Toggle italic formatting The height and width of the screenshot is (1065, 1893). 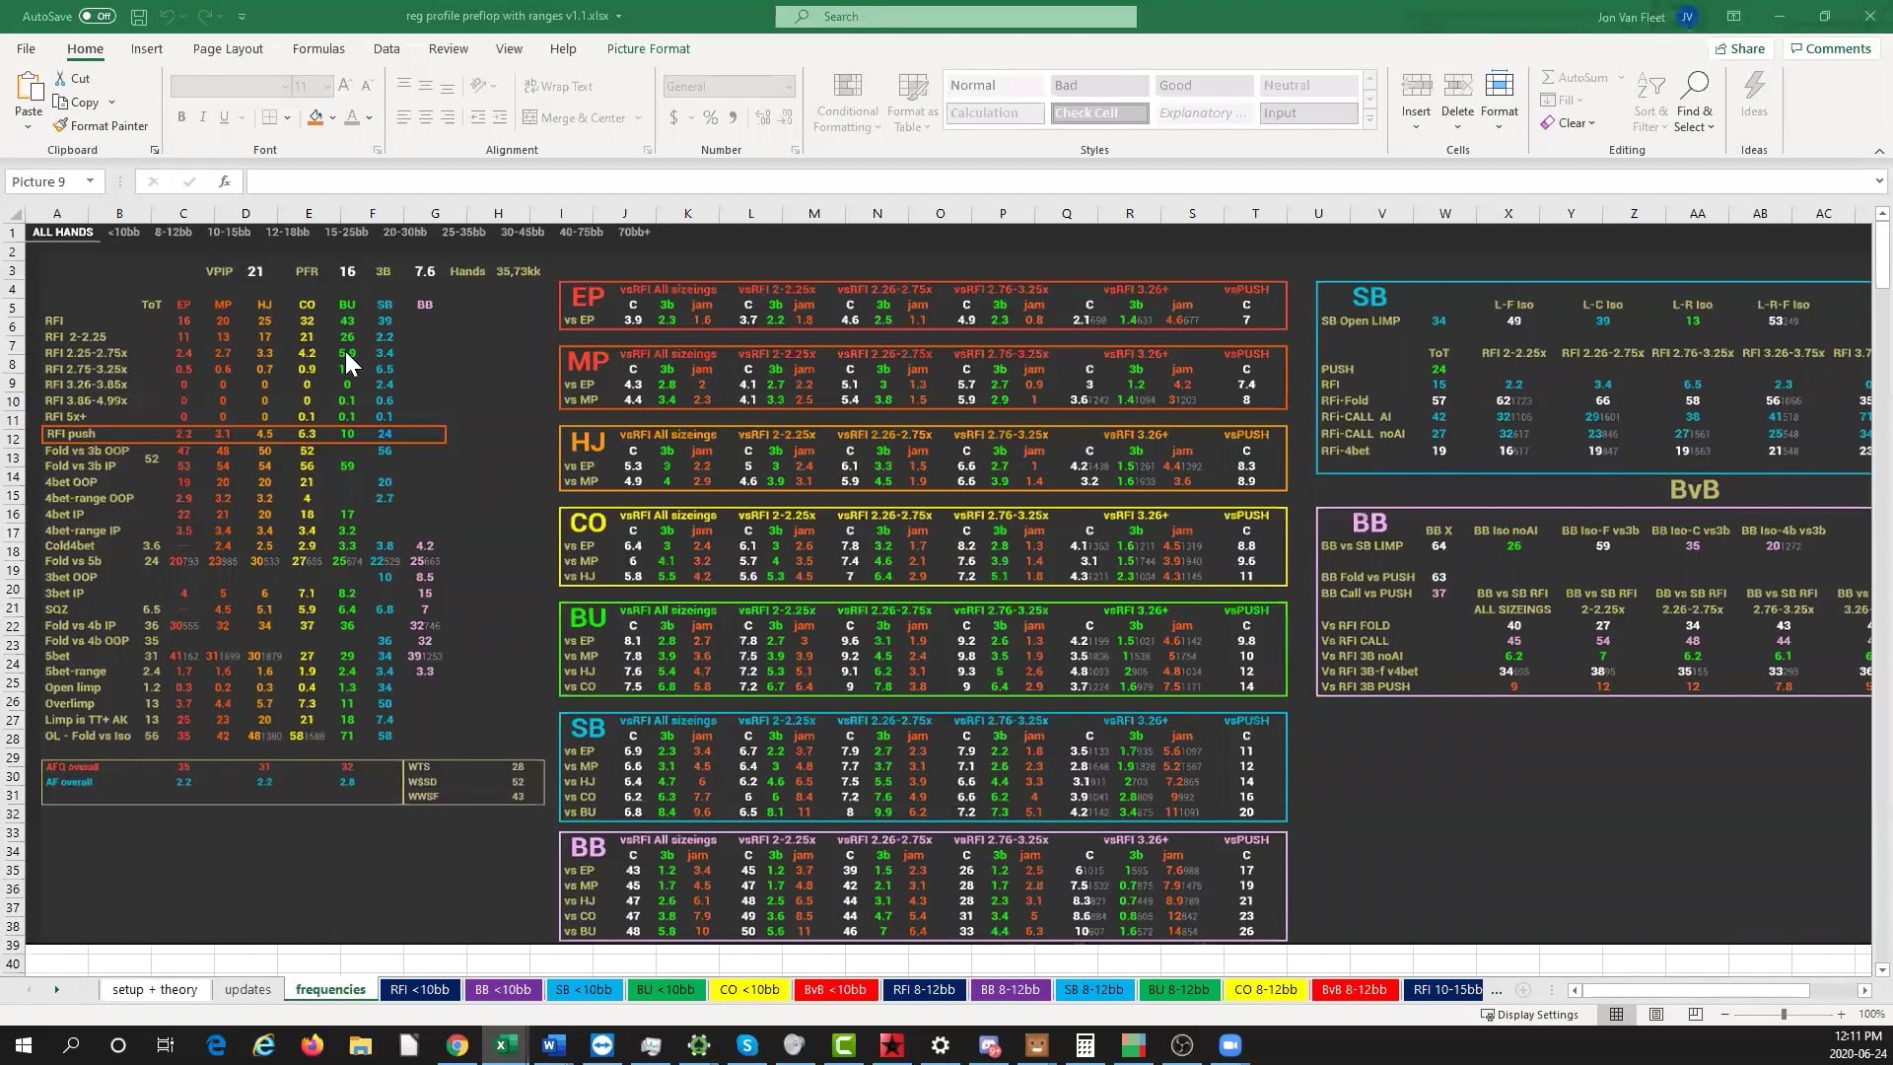point(203,116)
